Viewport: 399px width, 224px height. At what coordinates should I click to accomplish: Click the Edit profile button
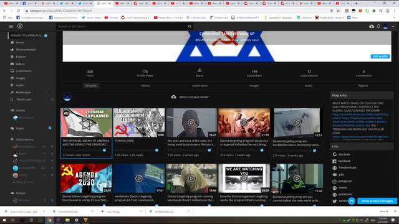point(380,56)
